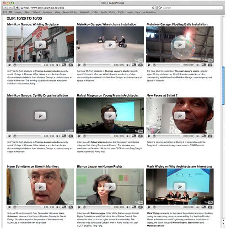Viewport: 226px width, 229px height.
Task: Reload the page with refresh icon
Action: coord(153,8)
